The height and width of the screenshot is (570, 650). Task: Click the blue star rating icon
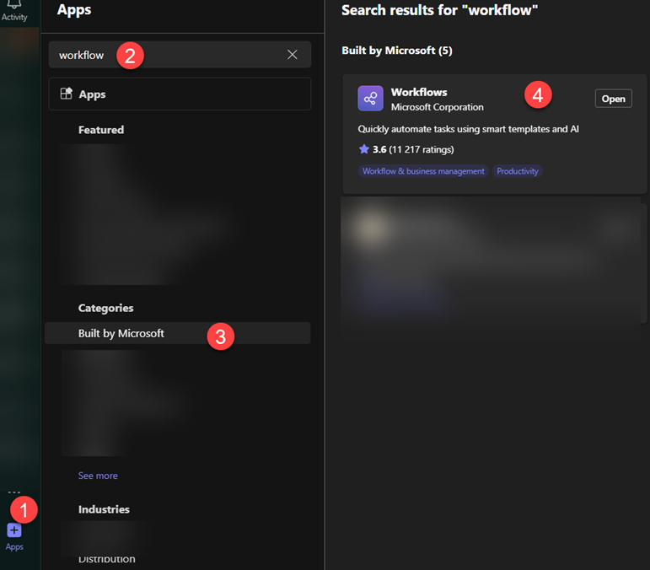[x=364, y=149]
